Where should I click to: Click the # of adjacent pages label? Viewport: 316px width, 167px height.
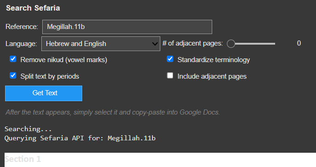(192, 43)
